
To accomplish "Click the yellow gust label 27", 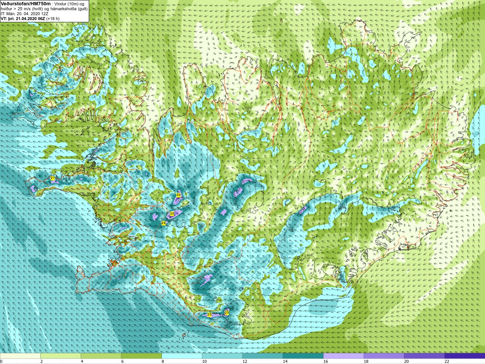I will tap(53, 178).
